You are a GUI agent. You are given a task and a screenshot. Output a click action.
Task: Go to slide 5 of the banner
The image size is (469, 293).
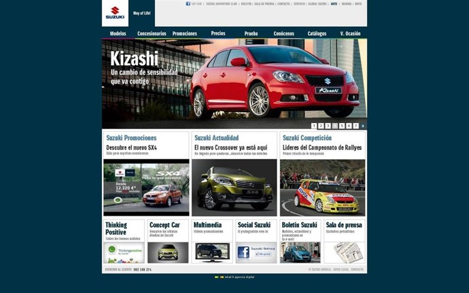coord(342,126)
